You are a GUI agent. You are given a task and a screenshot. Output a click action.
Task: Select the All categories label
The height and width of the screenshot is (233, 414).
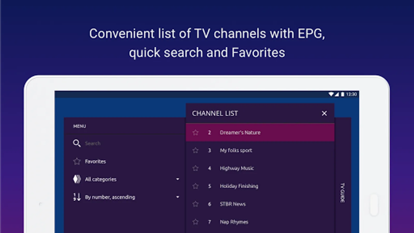pyautogui.click(x=101, y=179)
